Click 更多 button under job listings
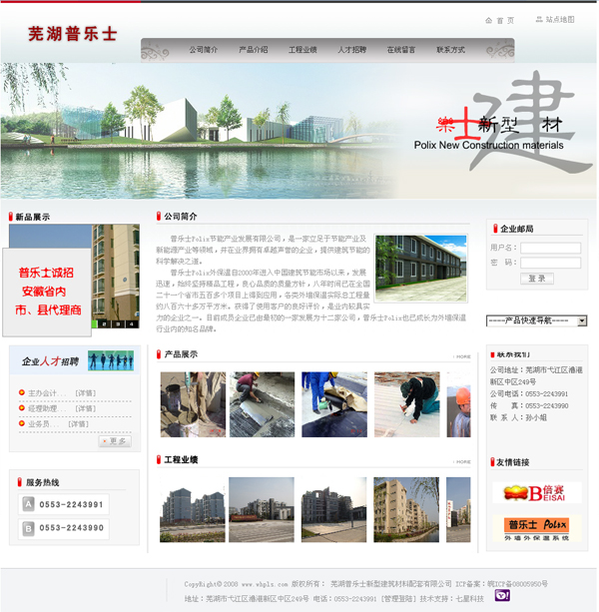This screenshot has height=612, width=599. (115, 440)
